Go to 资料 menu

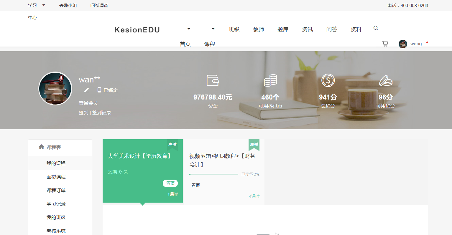pos(356,29)
